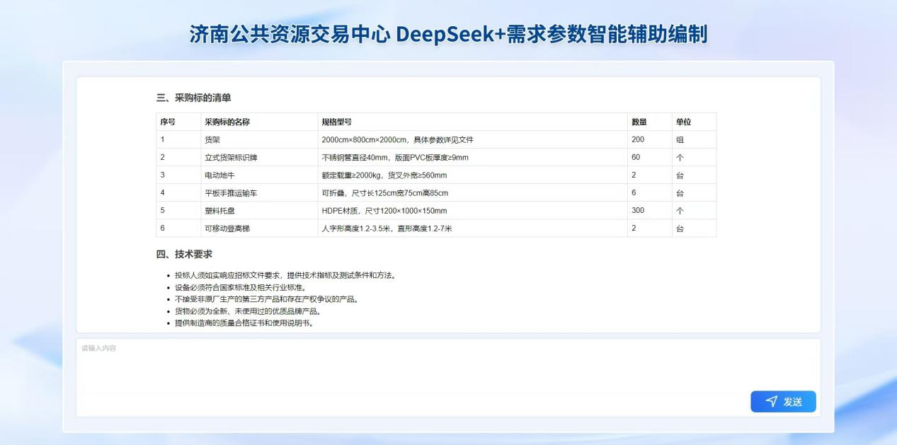Select the 可移动登高梯 table cell

coord(227,228)
